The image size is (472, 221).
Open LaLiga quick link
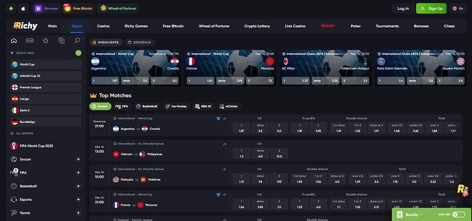(x=45, y=99)
